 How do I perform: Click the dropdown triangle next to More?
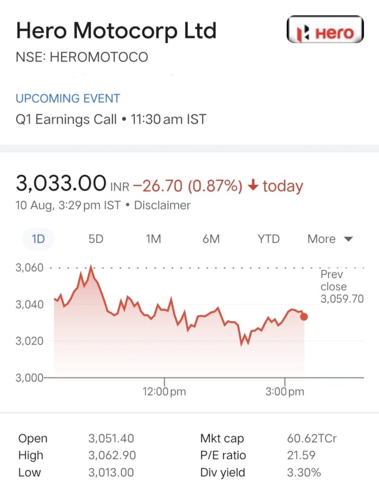point(349,239)
